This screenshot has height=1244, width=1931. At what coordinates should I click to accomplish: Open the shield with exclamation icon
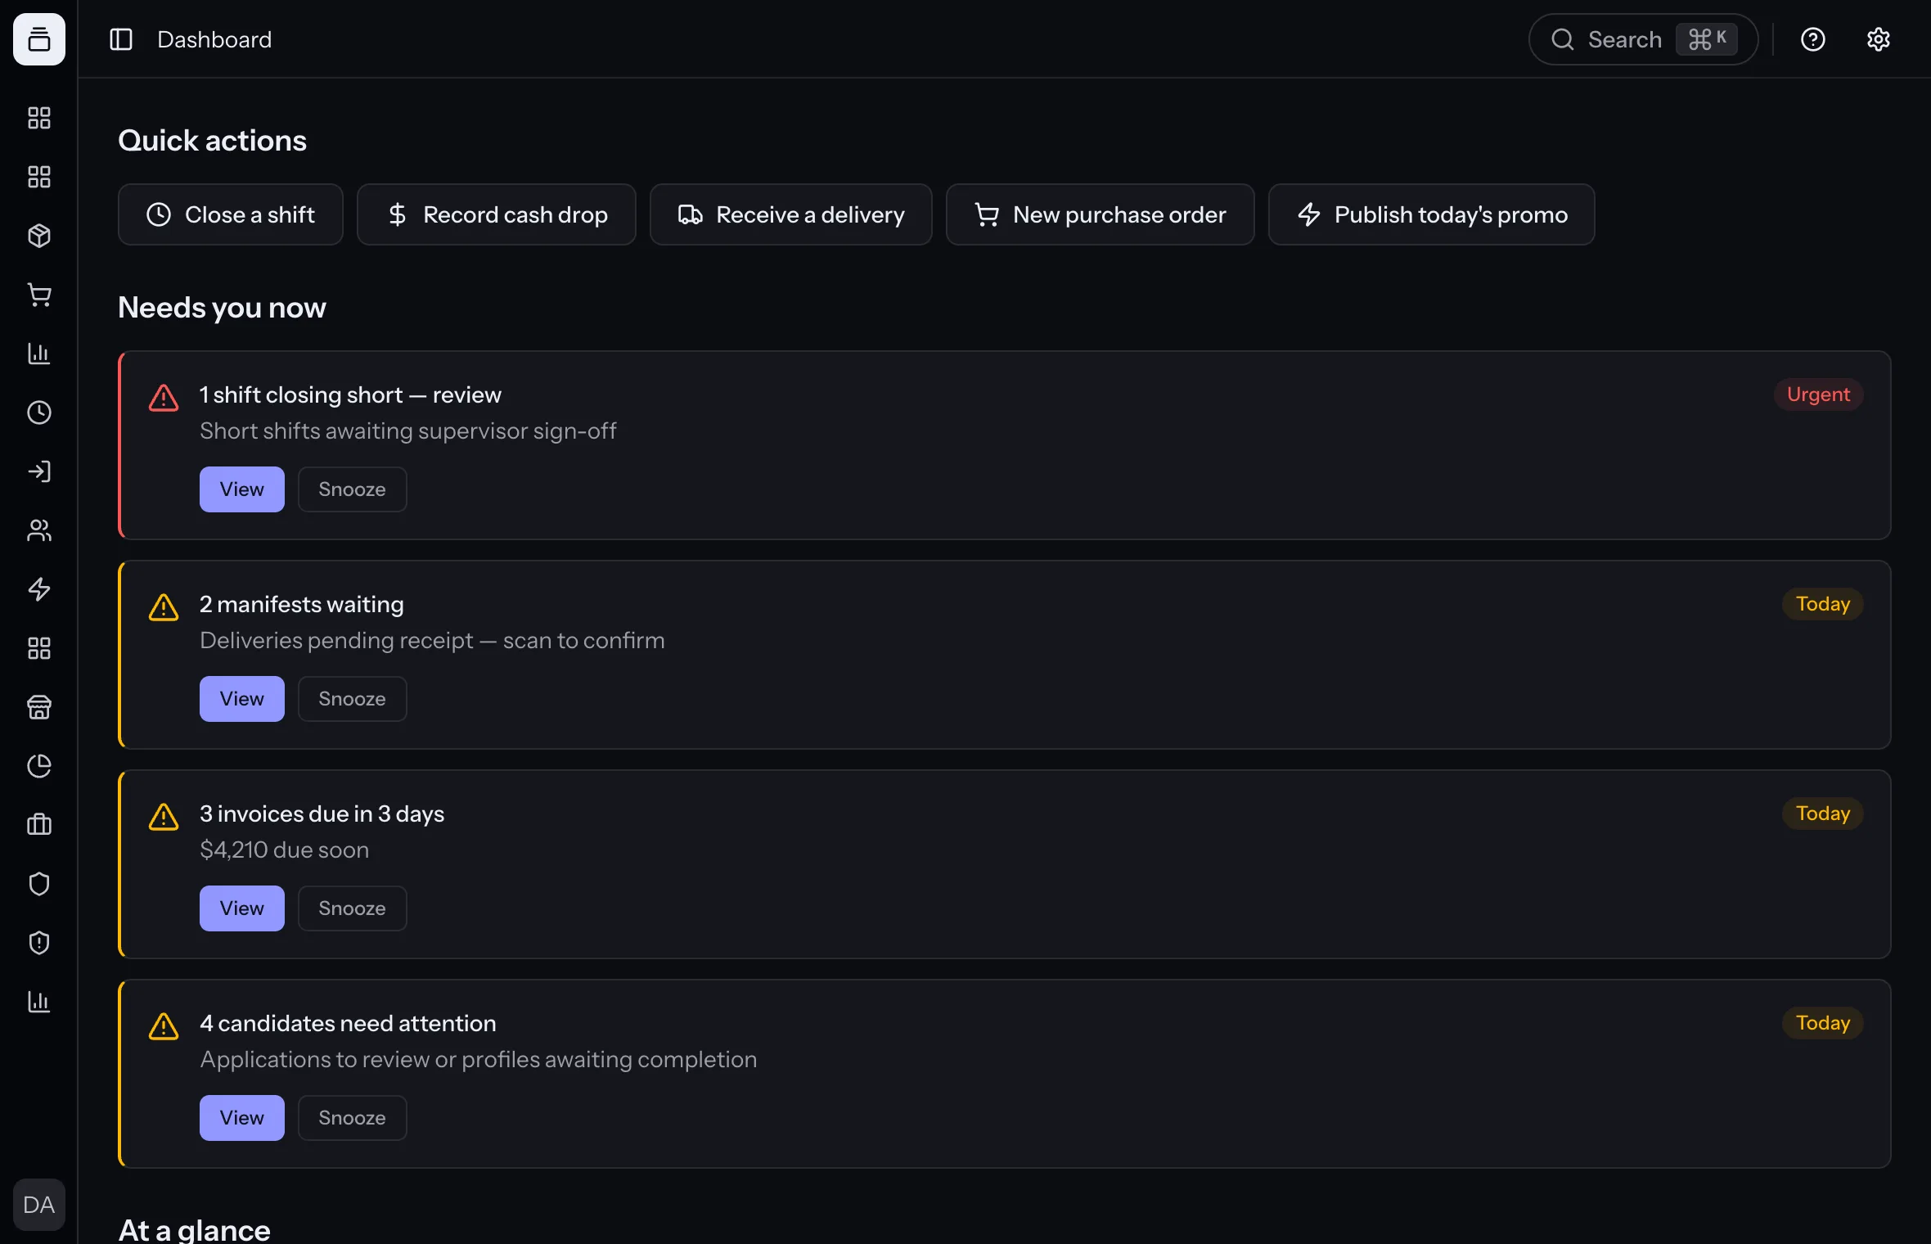click(x=39, y=943)
